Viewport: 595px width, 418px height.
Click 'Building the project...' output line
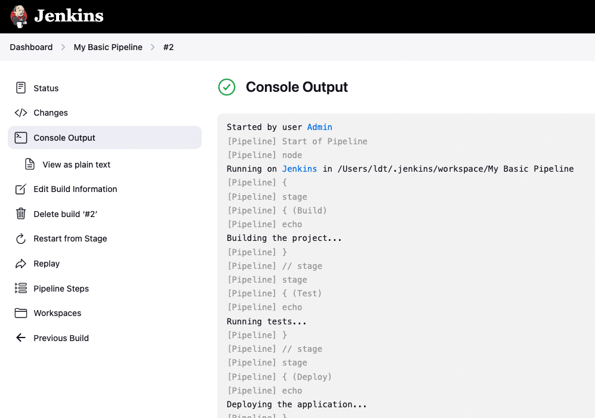[284, 238]
